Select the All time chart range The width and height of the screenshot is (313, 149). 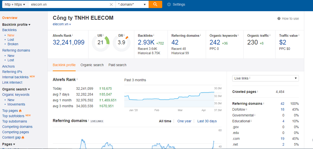pos(165,121)
